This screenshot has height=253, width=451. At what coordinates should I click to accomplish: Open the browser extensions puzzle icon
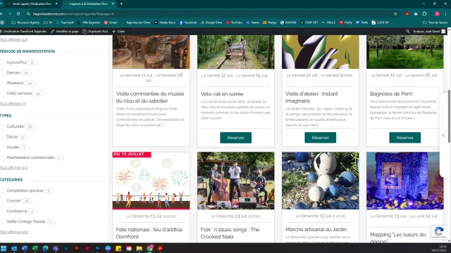click(x=424, y=14)
